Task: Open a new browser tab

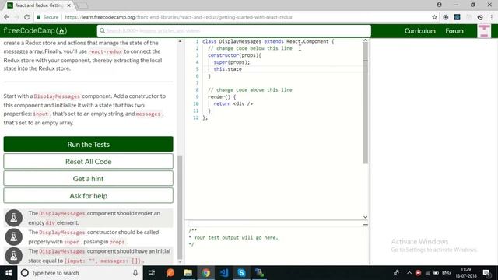Action: click(x=82, y=5)
